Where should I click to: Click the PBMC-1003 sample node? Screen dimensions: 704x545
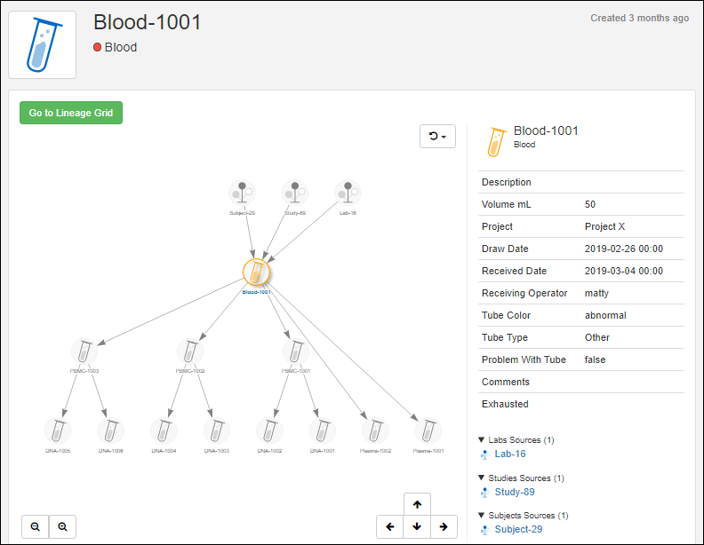tap(84, 351)
